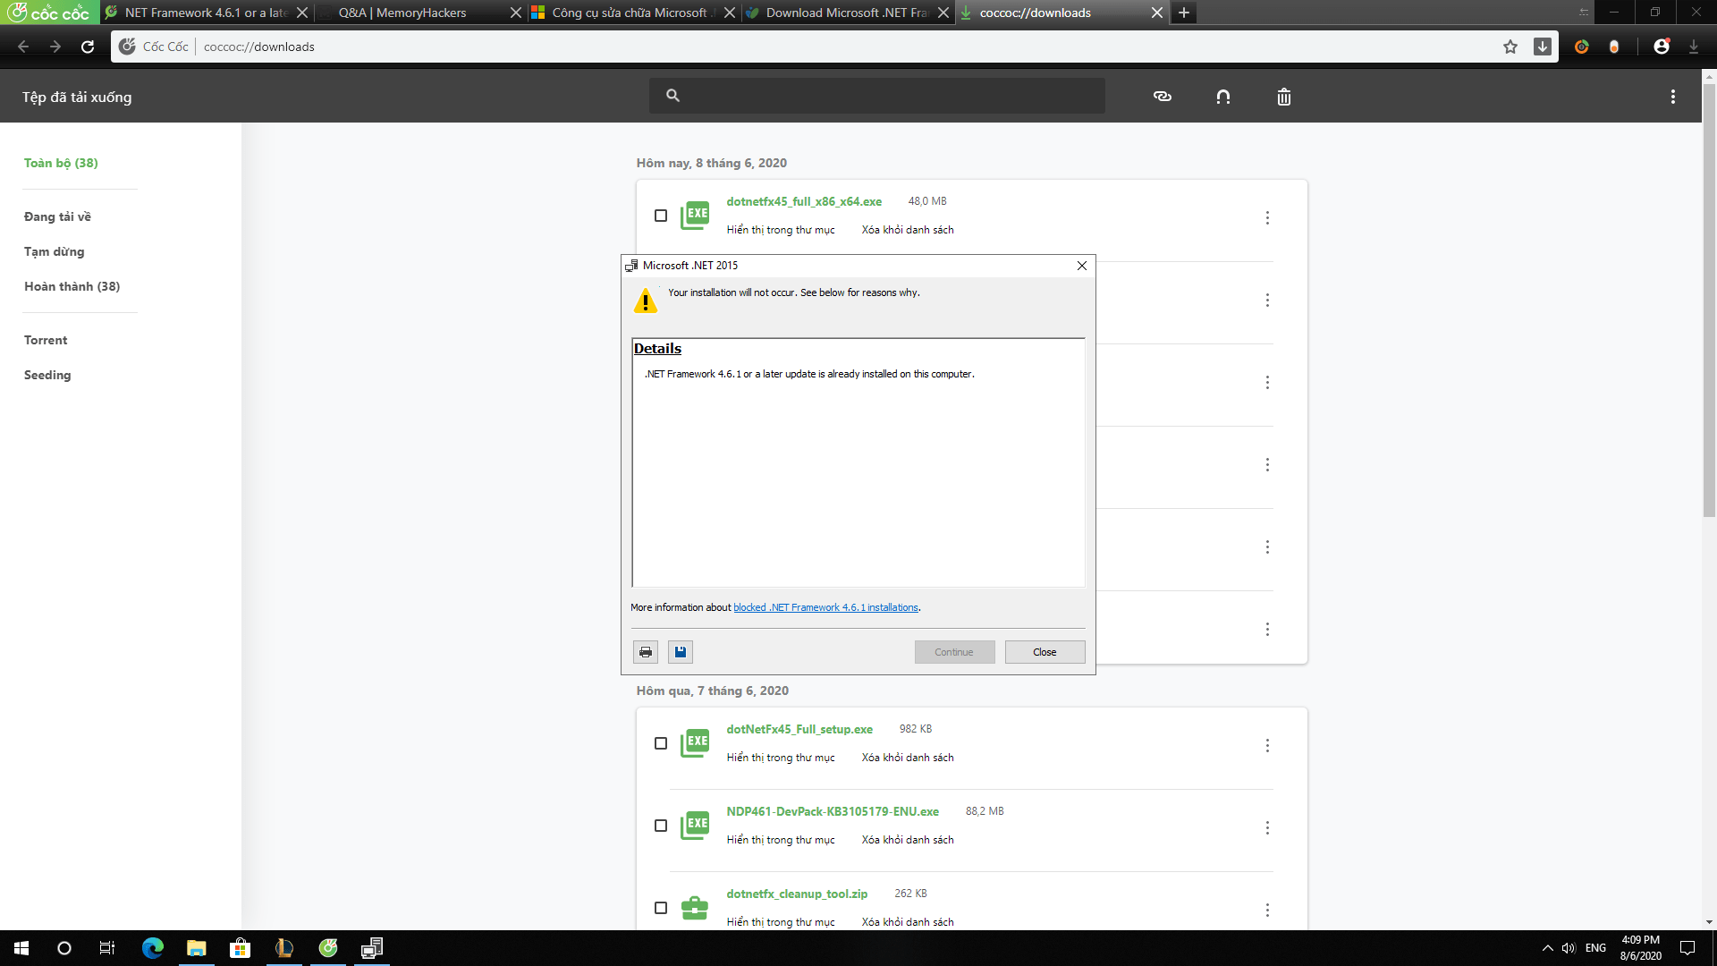Open dotNetFx45_Full_setup.exe file link

click(x=799, y=729)
